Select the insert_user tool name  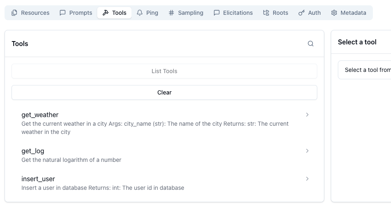coord(38,179)
